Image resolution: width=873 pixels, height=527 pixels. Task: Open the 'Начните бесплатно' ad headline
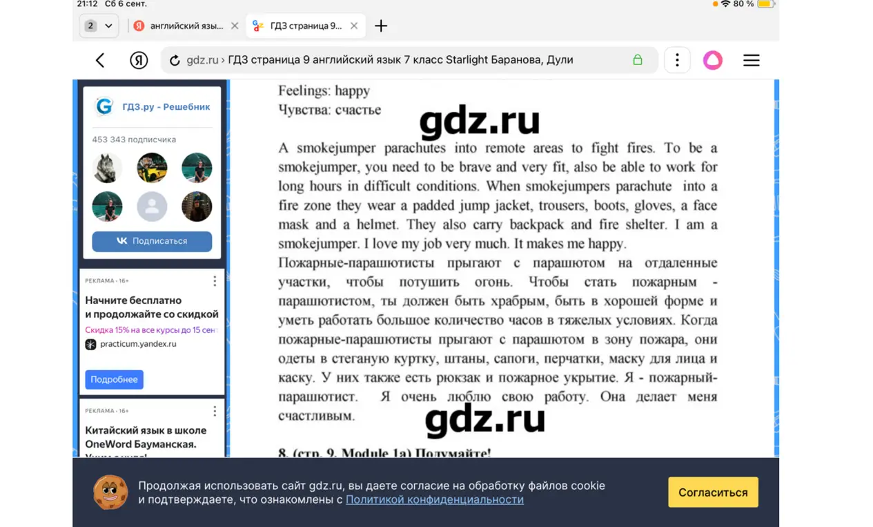[x=152, y=307]
